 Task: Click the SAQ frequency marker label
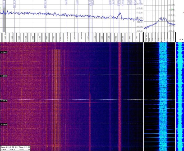point(77,3)
